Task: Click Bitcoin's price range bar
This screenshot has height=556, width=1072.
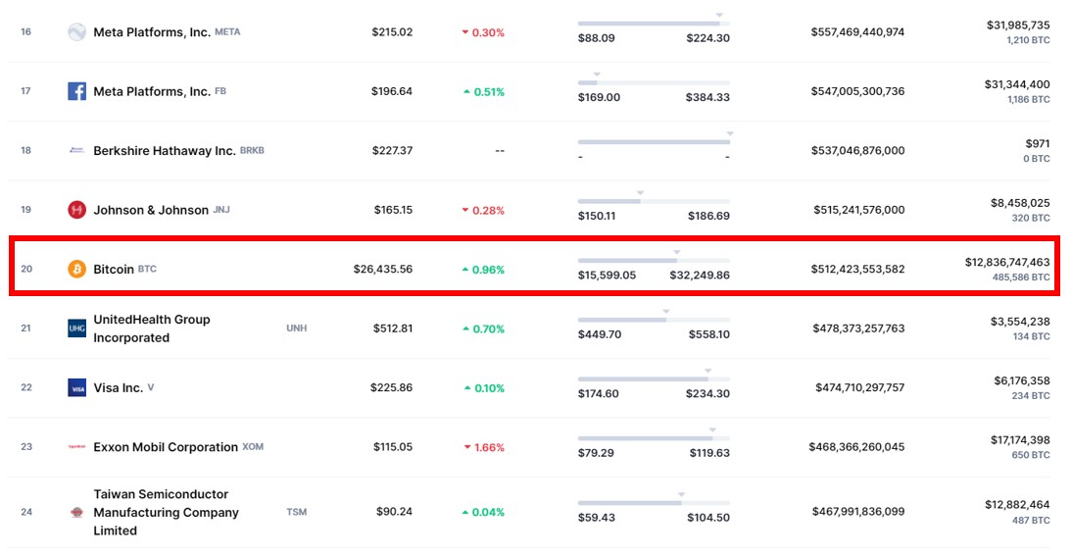Action: point(654,261)
